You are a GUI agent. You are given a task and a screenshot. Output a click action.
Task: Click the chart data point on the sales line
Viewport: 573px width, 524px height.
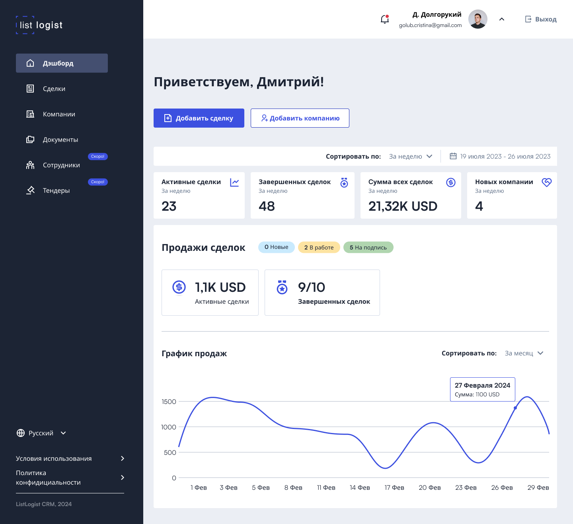[515, 408]
